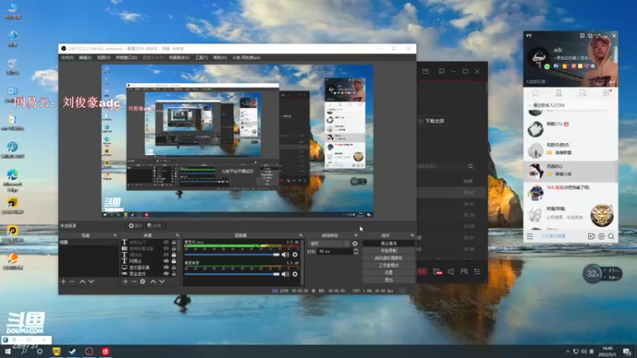Toggle visibility eye of the first source
The image size is (637, 358).
(166, 242)
